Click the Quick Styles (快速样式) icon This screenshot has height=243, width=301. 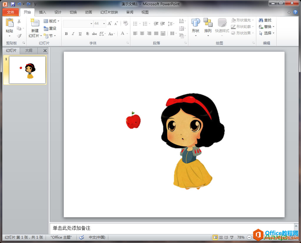click(x=222, y=23)
